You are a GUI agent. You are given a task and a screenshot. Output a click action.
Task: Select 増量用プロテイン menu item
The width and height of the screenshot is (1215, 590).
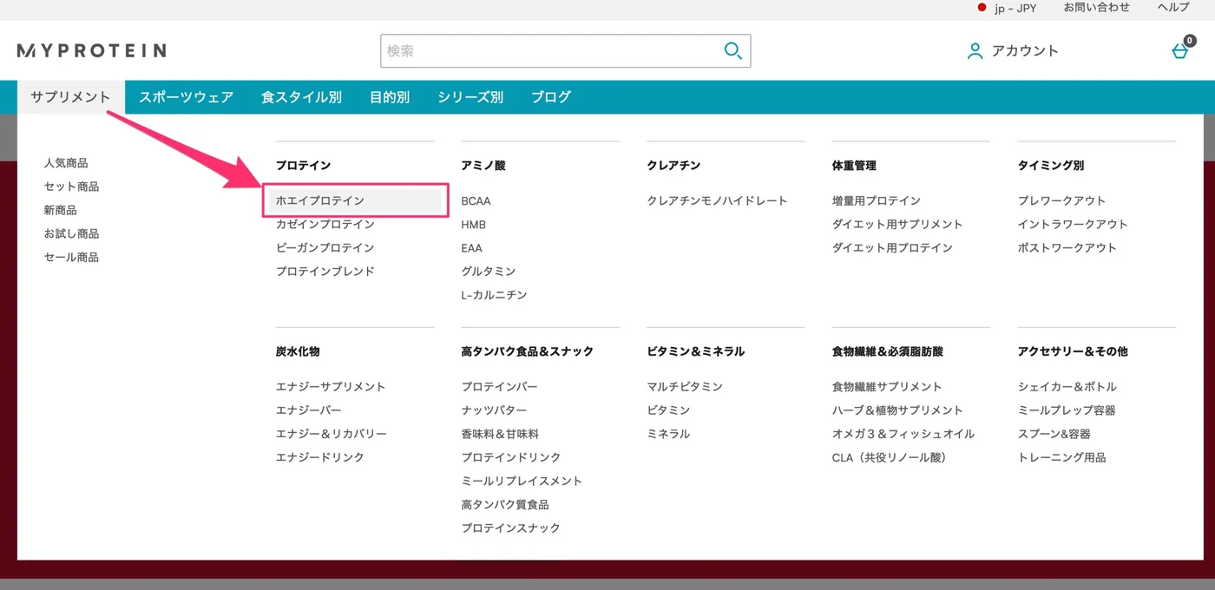click(x=877, y=200)
